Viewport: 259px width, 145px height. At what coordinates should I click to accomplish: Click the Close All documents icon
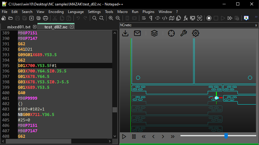(39, 18)
